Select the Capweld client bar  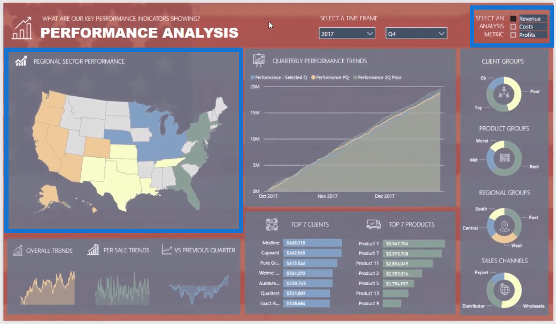pyautogui.click(x=312, y=253)
